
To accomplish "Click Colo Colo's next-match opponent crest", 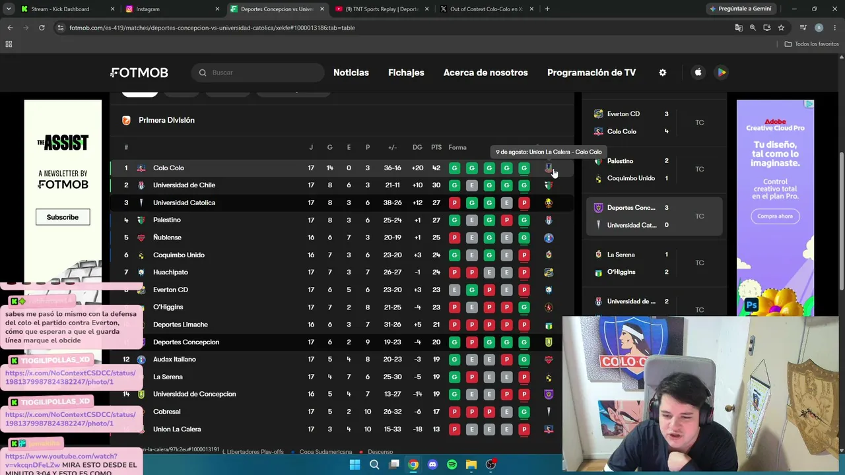I will (x=549, y=168).
